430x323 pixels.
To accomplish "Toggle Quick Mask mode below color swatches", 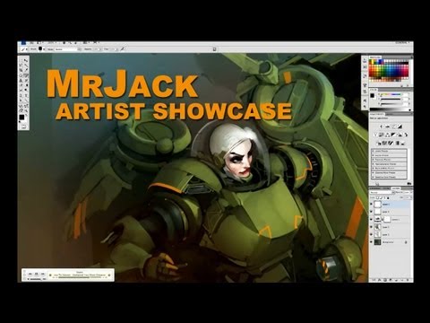I will click(23, 126).
